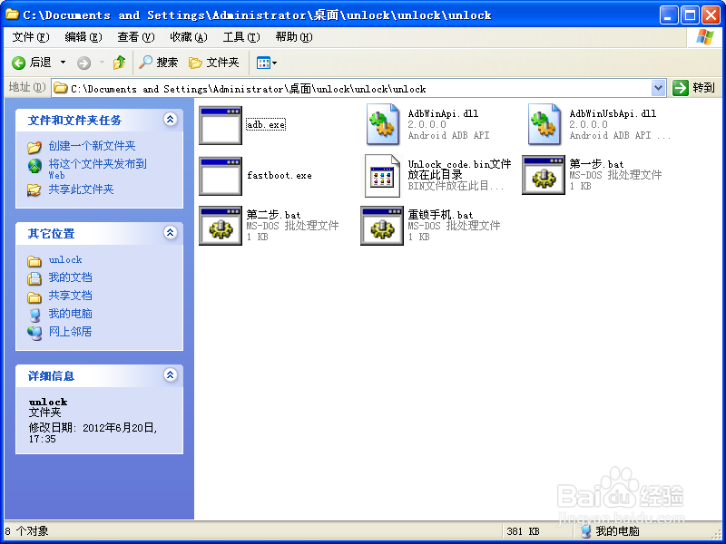Click the 网上邻居 network icon
726x544 pixels.
pos(34,333)
